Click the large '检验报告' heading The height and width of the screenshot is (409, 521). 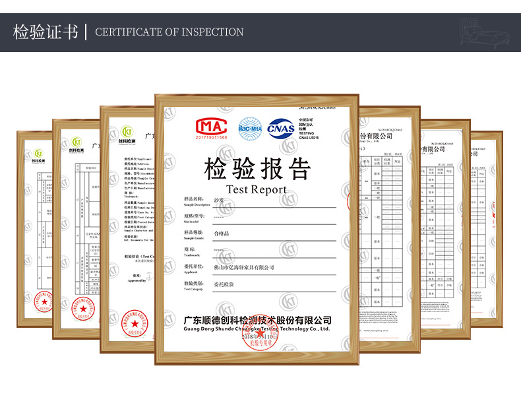(x=257, y=169)
